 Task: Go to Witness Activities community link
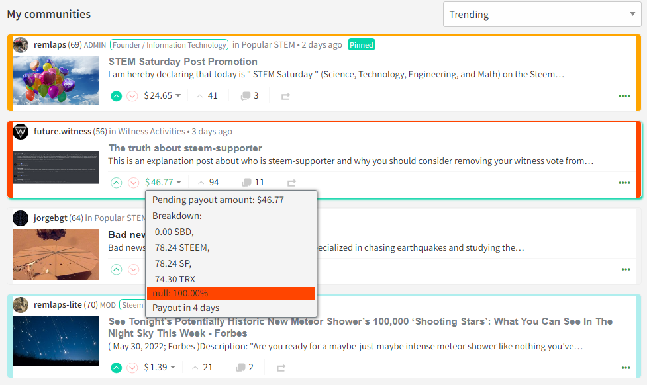point(152,131)
